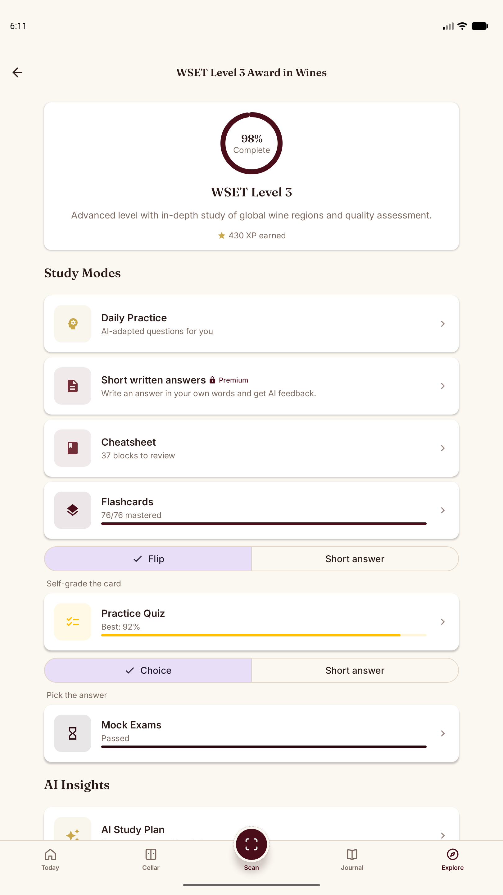
Task: Expand Daily Practice with its chevron
Action: tap(442, 324)
